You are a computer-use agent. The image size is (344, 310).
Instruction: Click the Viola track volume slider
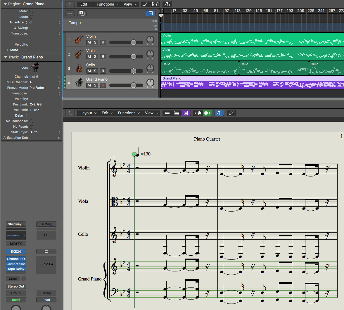tap(133, 57)
